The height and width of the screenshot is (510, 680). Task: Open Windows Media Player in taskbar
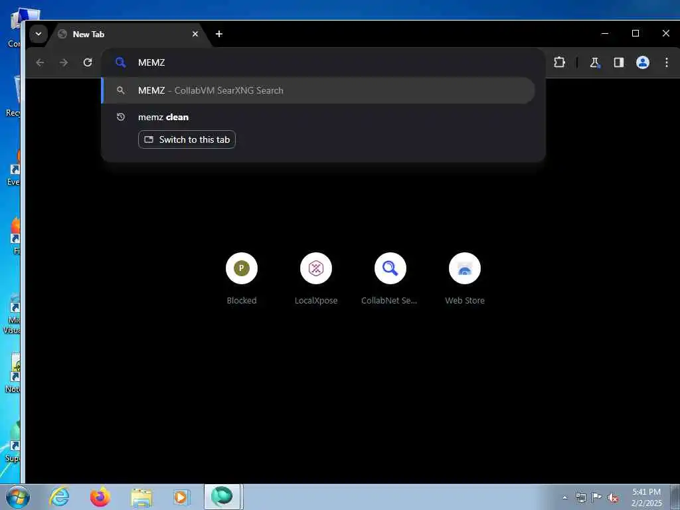pos(181,497)
